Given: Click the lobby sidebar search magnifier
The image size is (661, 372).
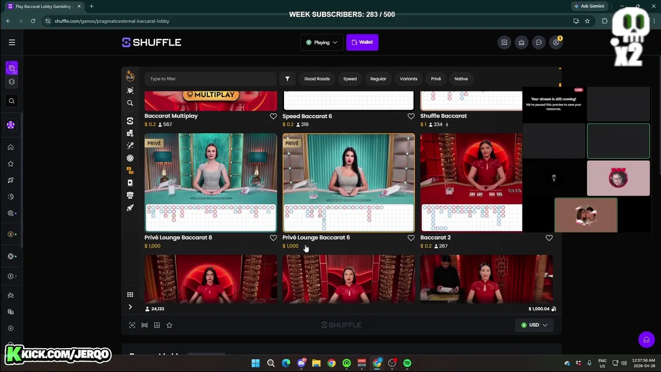Looking at the screenshot, I should (130, 103).
